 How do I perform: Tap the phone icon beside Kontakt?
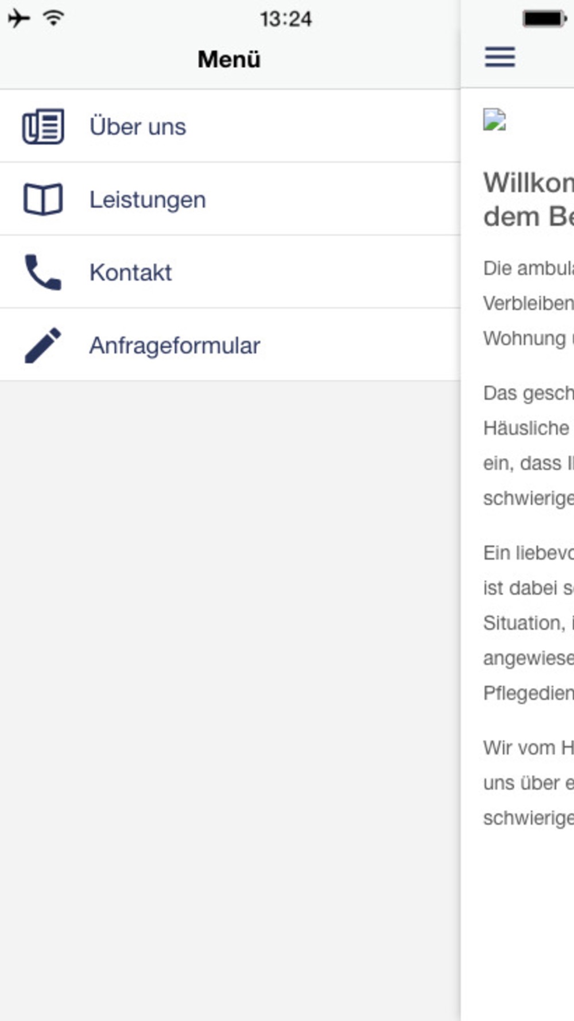tap(43, 272)
